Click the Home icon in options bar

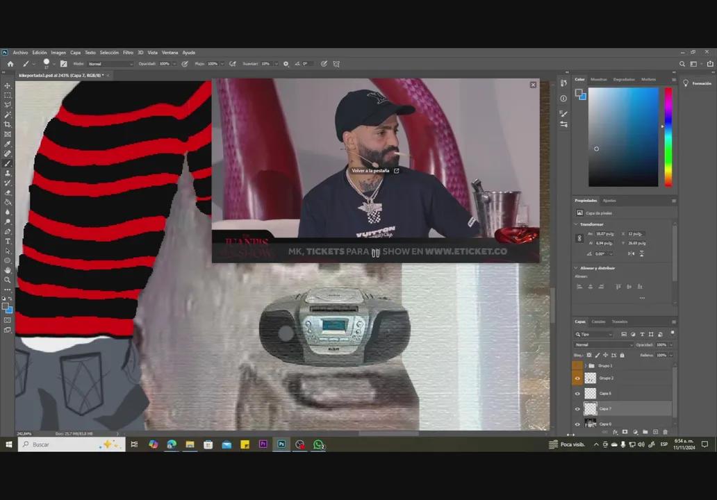tap(10, 64)
